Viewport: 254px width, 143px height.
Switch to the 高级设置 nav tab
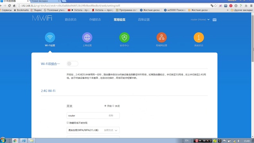144,19
